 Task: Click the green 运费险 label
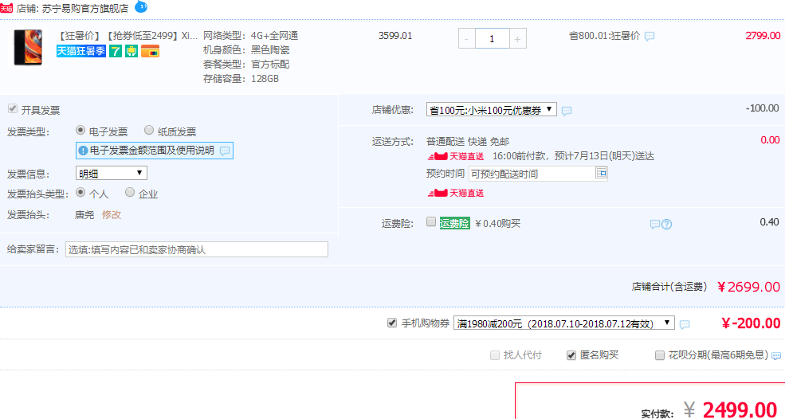click(x=454, y=223)
